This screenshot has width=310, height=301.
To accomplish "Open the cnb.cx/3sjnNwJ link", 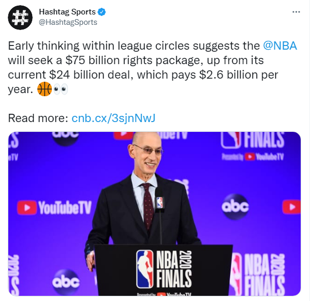I will coord(114,118).
